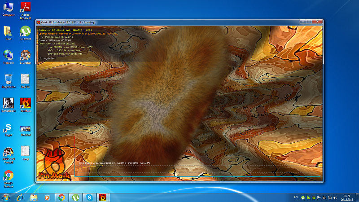This screenshot has height=202, width=359.
Task: Click the GPU temperature graph label in FurMark
Action: tap(114, 163)
